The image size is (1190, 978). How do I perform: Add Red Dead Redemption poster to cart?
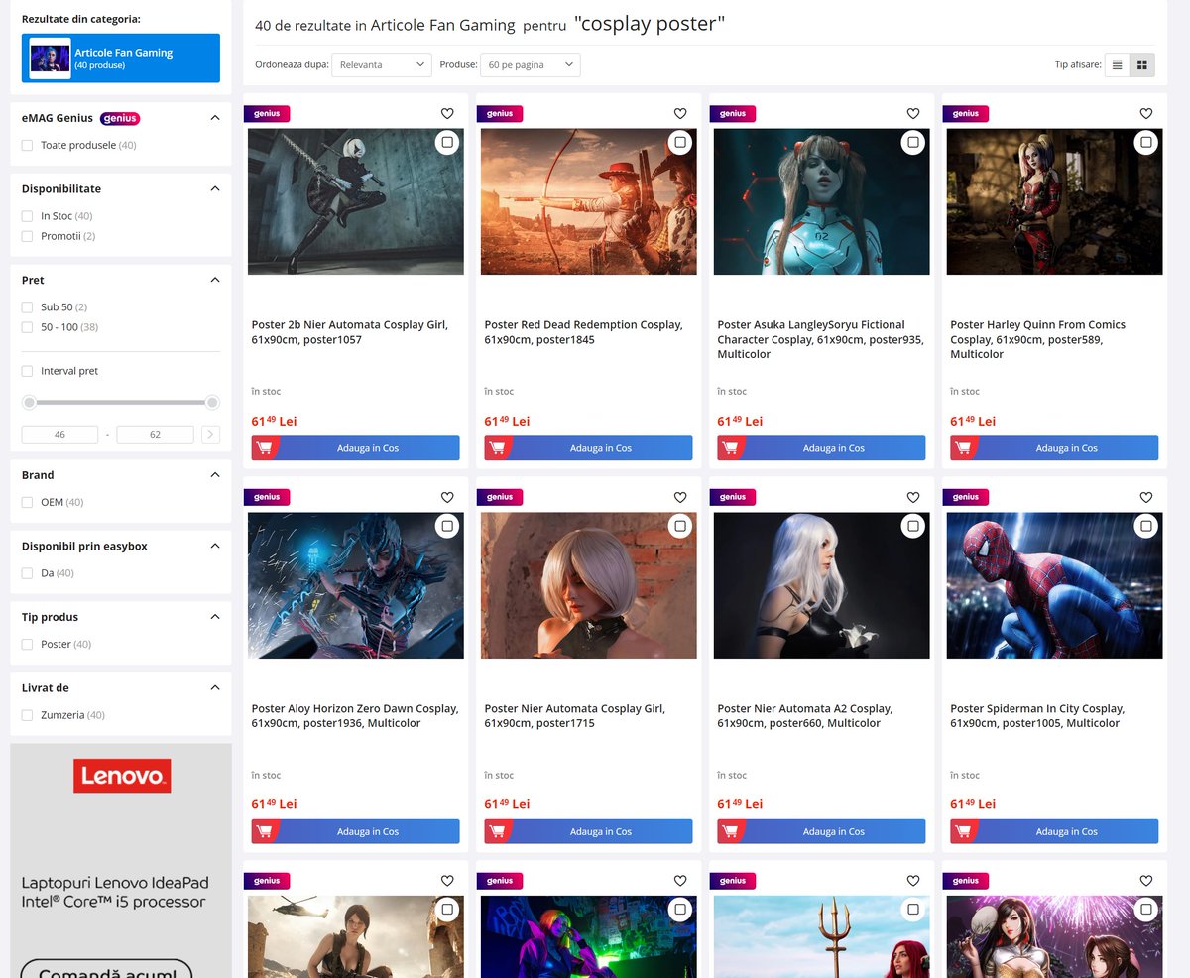(589, 448)
